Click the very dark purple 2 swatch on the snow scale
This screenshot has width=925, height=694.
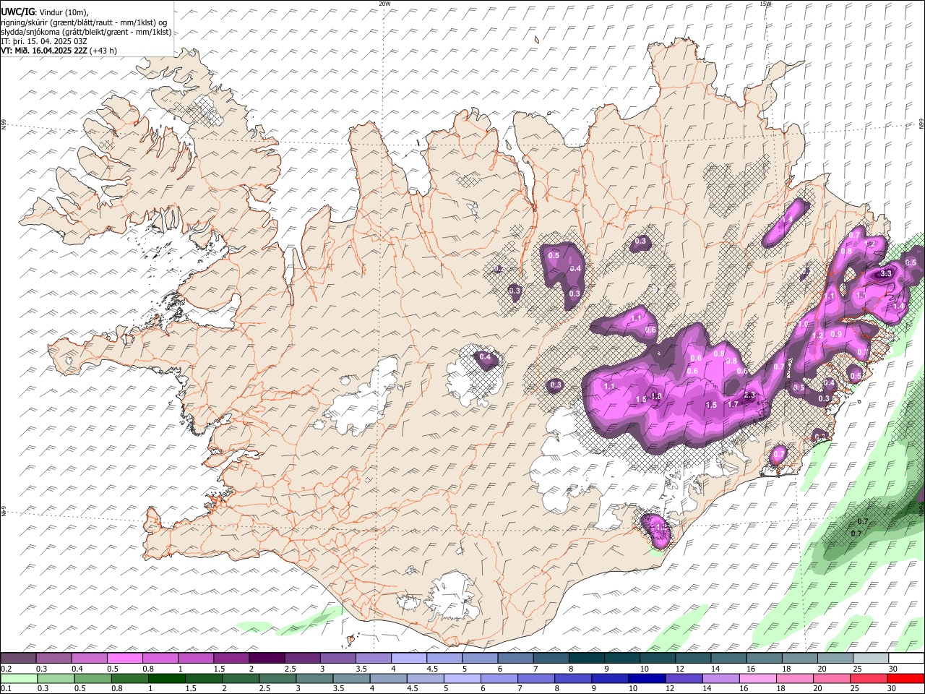coord(267,659)
